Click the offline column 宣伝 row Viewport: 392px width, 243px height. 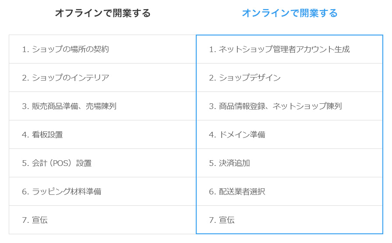click(102, 220)
